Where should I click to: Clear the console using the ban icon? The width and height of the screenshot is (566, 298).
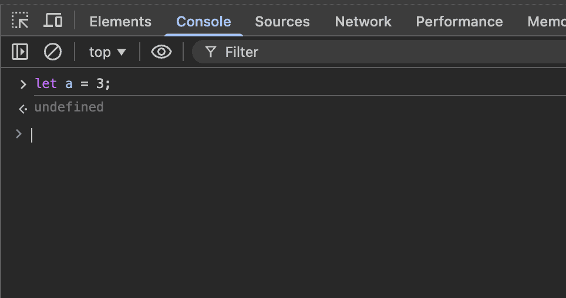coord(53,52)
